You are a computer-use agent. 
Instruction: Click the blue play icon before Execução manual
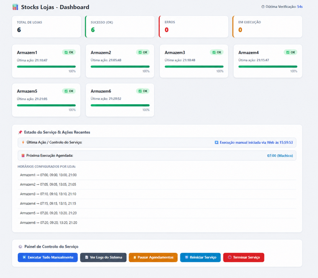(216, 142)
